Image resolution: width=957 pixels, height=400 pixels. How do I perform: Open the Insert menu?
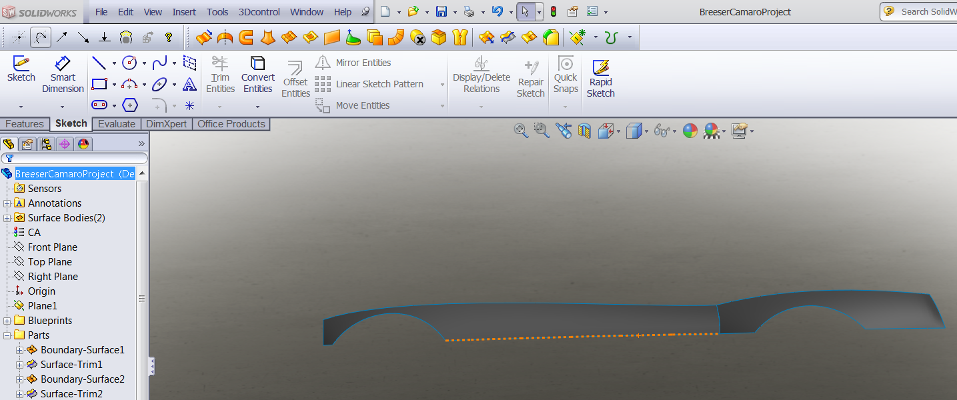point(184,12)
